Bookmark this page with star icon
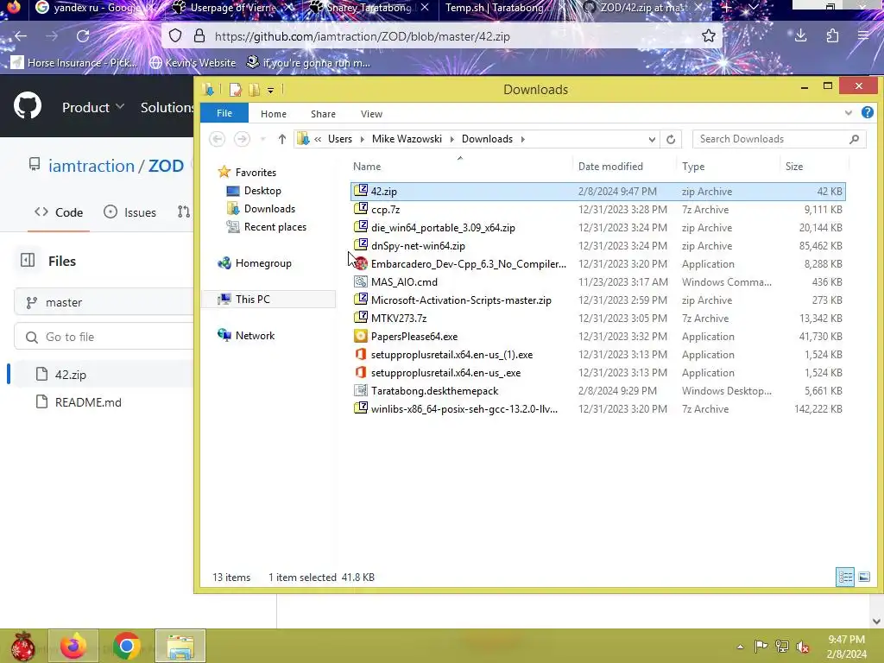Image resolution: width=884 pixels, height=663 pixels. (709, 36)
